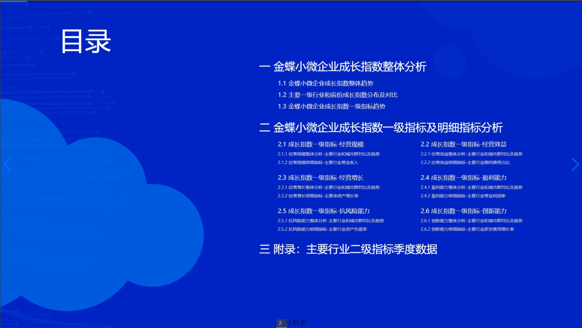The image size is (582, 328).
Task: Select 2.3.1 经营增长整体分析 entry
Action: 329,188
